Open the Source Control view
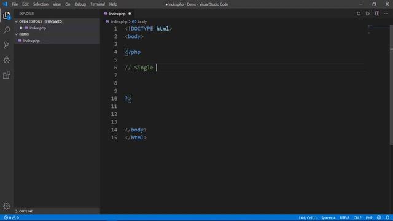Image resolution: width=393 pixels, height=221 pixels. (x=7, y=45)
